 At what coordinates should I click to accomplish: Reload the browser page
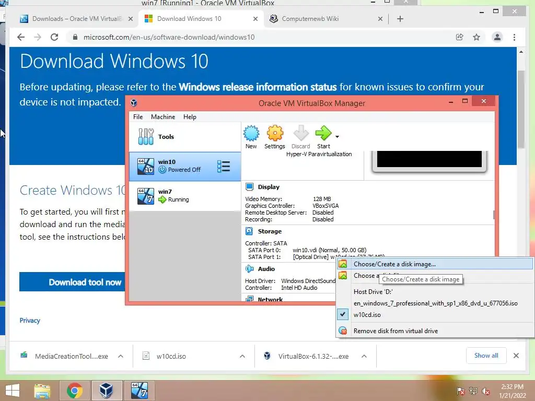(x=54, y=37)
